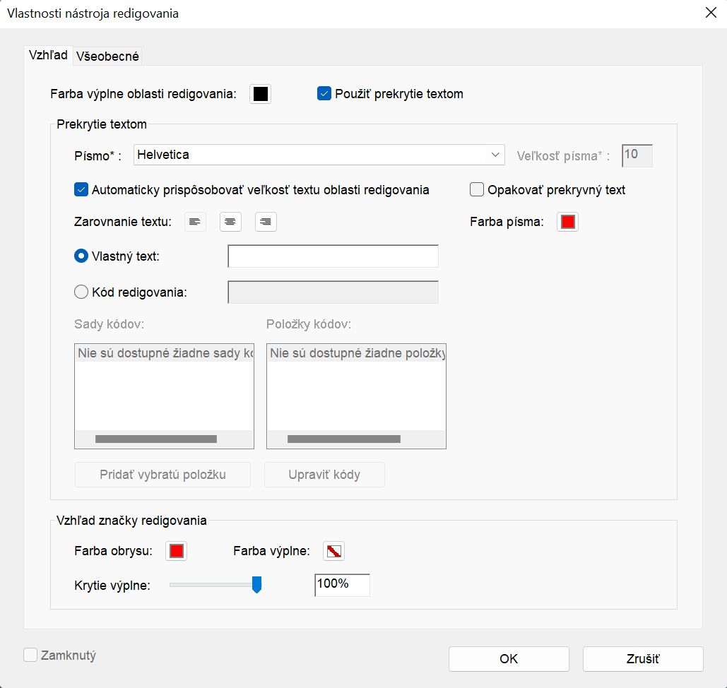The image size is (727, 688).
Task: Click the OK button
Action: point(509,659)
